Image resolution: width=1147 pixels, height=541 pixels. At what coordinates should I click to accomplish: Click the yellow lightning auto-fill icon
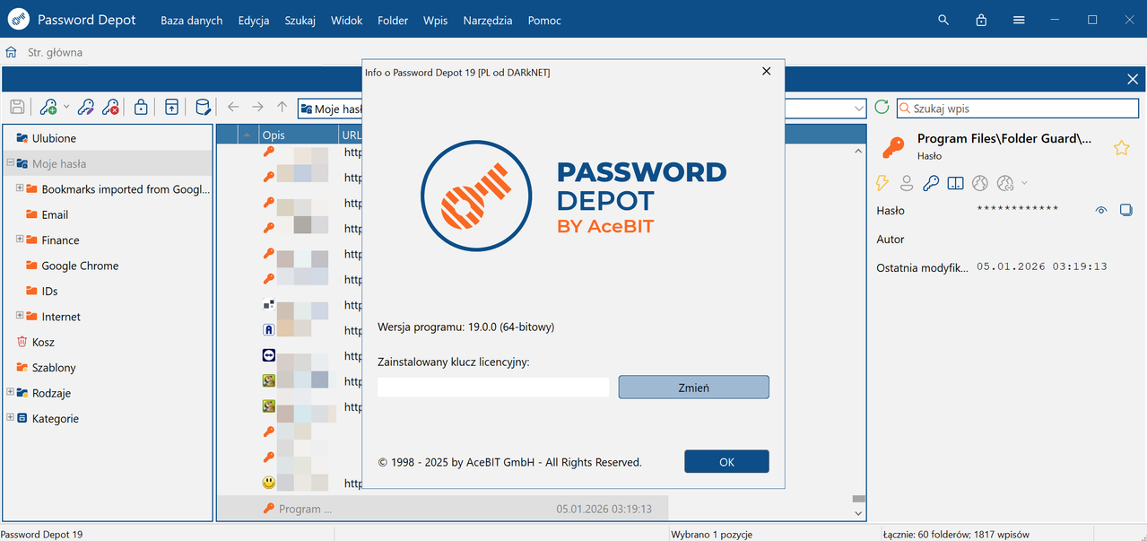click(x=882, y=183)
